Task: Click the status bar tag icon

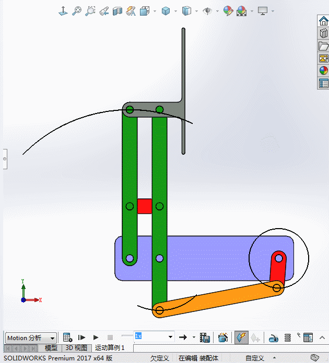Action: point(315,358)
